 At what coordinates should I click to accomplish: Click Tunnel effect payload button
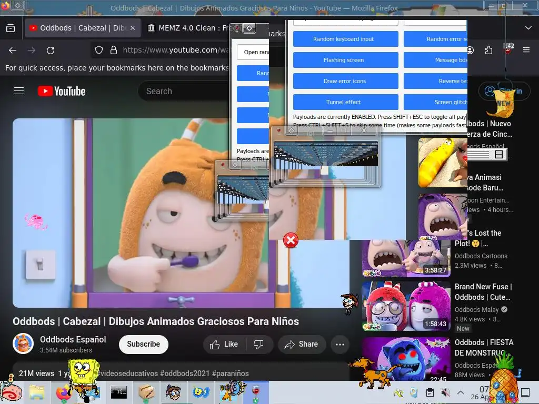[345, 102]
